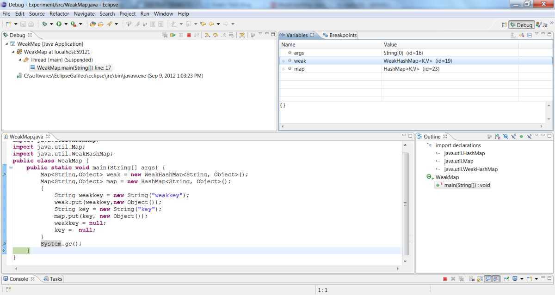
Task: Toggle Hide Static Members in Outline
Action: [513, 137]
